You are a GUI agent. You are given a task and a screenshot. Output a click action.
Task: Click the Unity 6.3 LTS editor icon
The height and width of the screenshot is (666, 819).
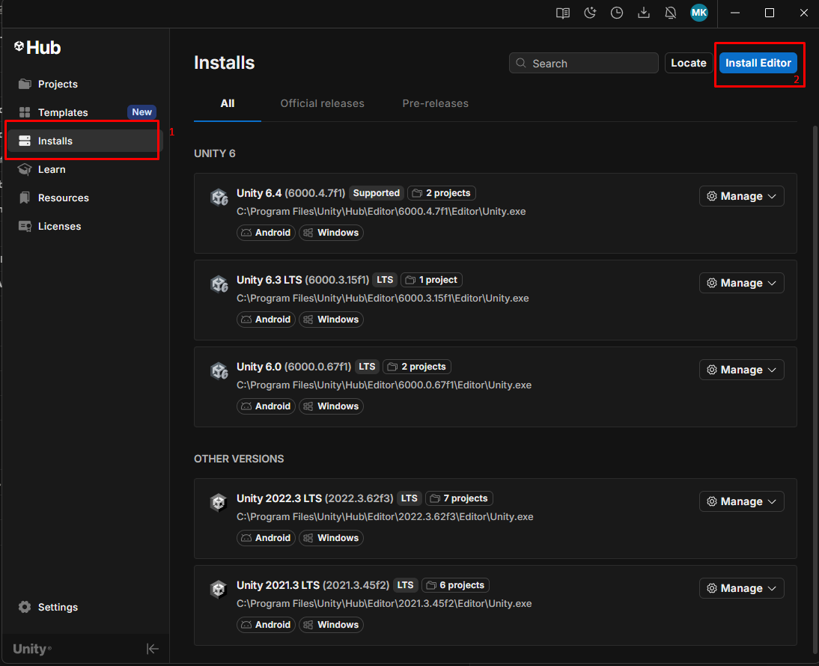tap(219, 284)
